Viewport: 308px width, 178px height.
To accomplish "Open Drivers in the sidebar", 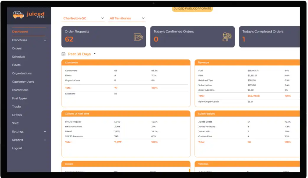I will click(17, 115).
